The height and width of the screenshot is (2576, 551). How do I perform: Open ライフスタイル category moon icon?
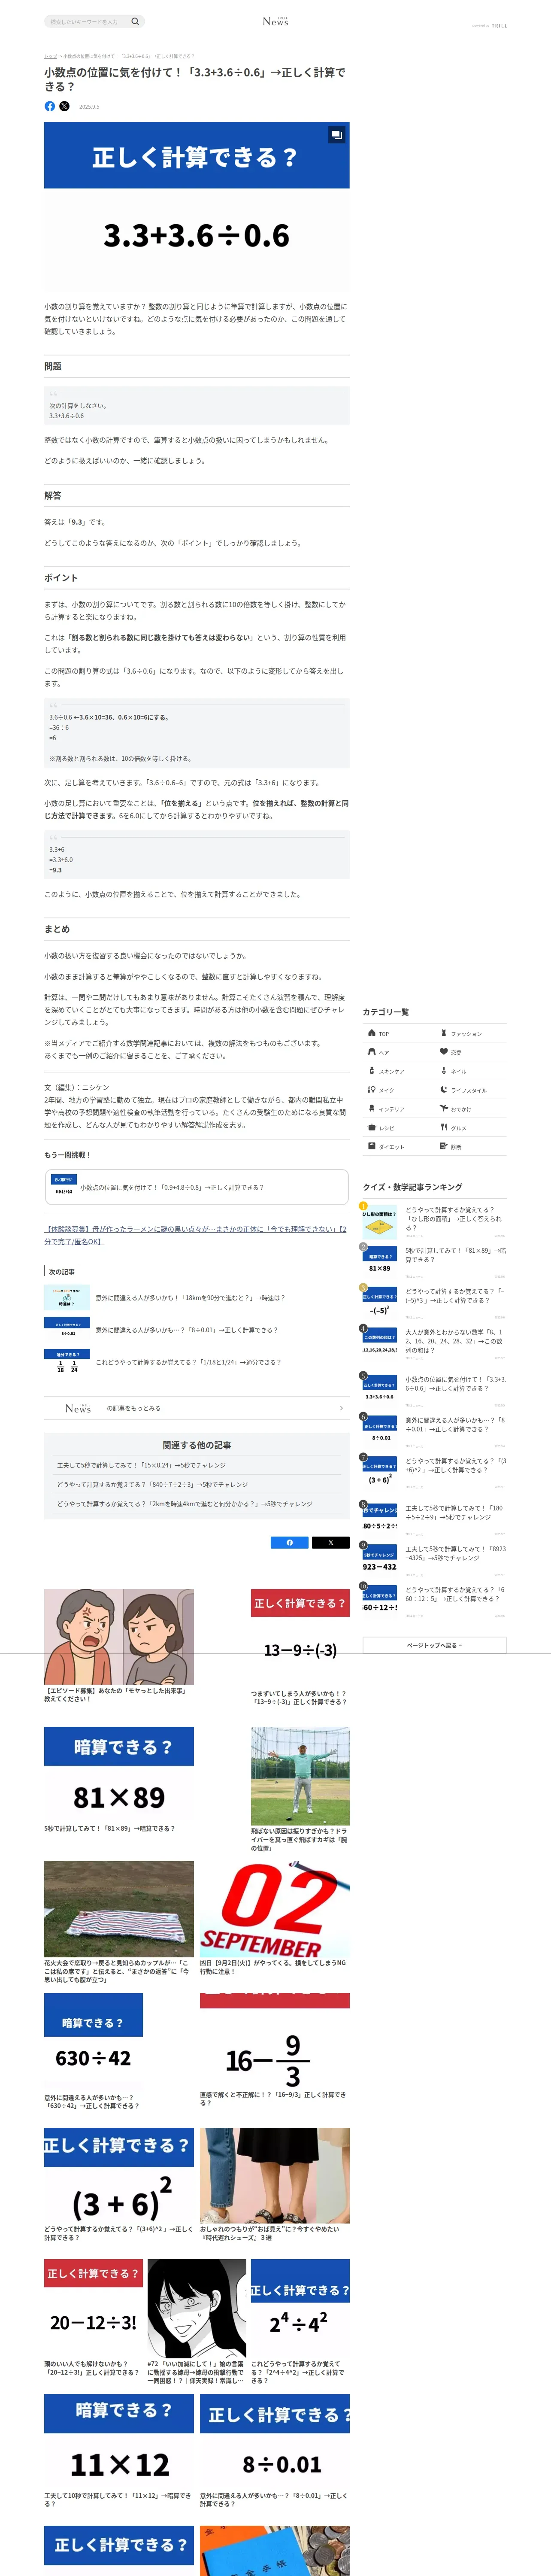pyautogui.click(x=444, y=1089)
